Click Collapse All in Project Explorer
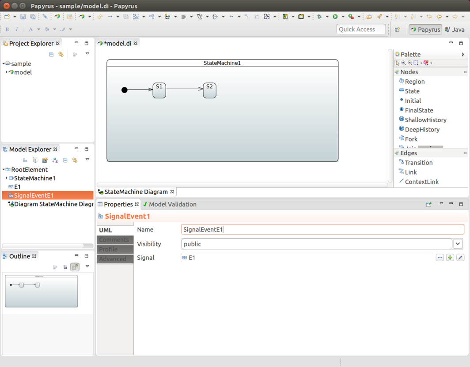The width and height of the screenshot is (470, 367). point(51,54)
